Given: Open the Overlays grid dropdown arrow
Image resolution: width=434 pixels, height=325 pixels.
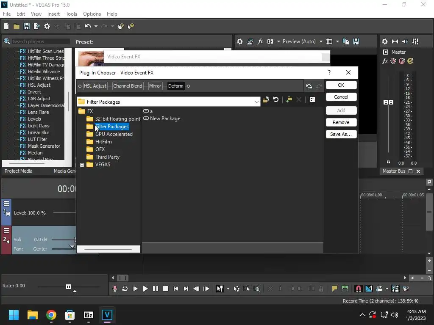Looking at the screenshot, I should (337, 41).
